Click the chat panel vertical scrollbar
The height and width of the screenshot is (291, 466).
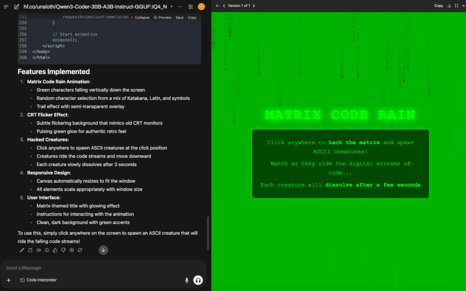coord(208,233)
